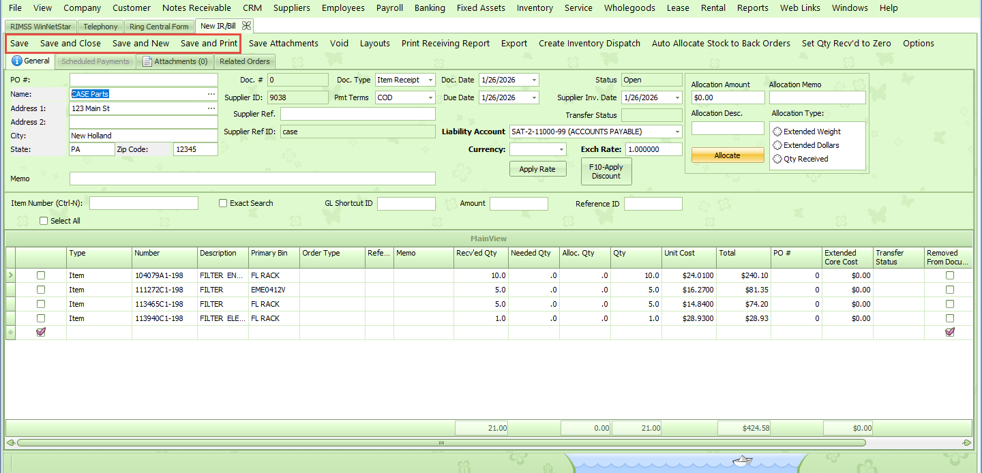
Task: Open the Due Date picker dropdown
Action: [x=534, y=97]
